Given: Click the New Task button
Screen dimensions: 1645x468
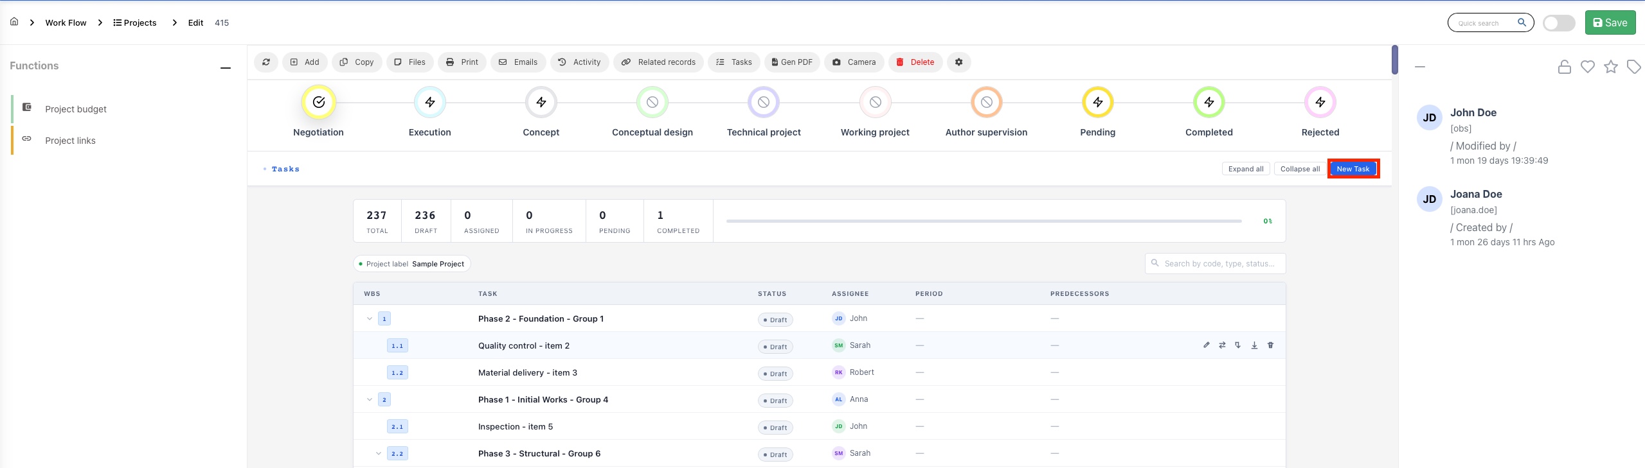Looking at the screenshot, I should click(1353, 169).
